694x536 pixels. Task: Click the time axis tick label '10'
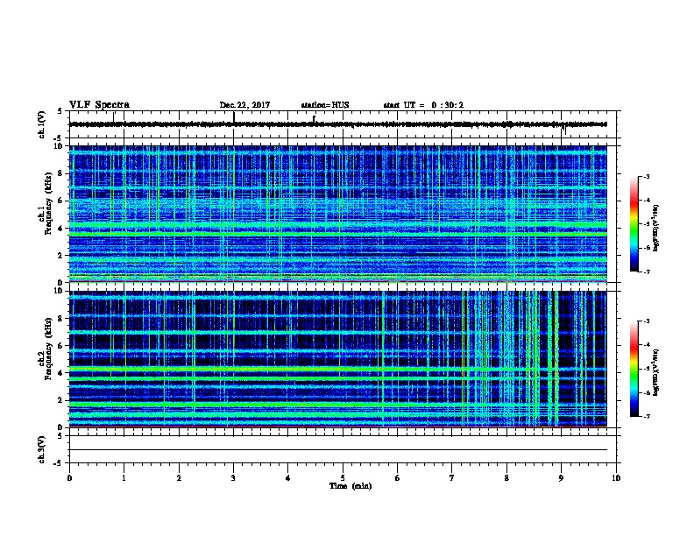[x=616, y=477]
